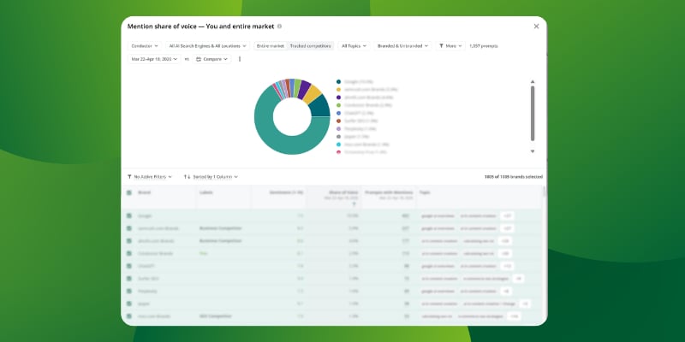The image size is (685, 342).
Task: Click the SEO Competitor label in moz.com row
Action: point(216,315)
